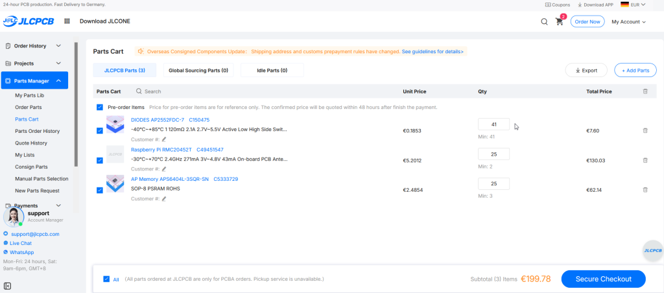Open Quote History in sidebar
Image resolution: width=664 pixels, height=293 pixels.
[31, 143]
